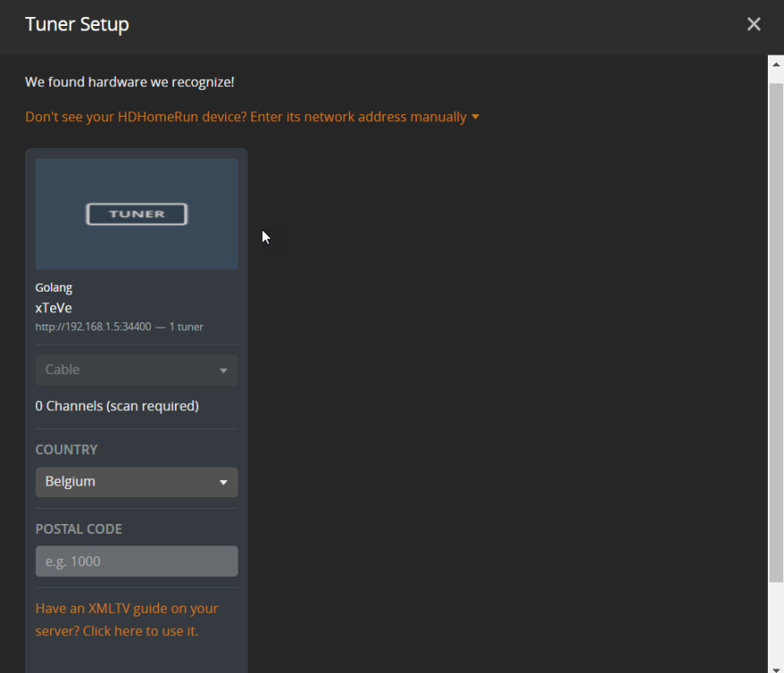Click the POSTAL CODE field label
Screen dimensions: 784x673
[x=78, y=529]
